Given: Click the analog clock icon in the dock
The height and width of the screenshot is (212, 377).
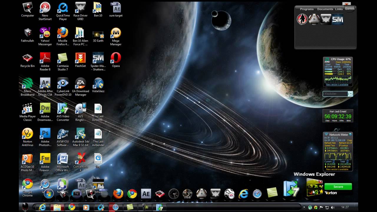Looking at the screenshot, I should [174, 194].
